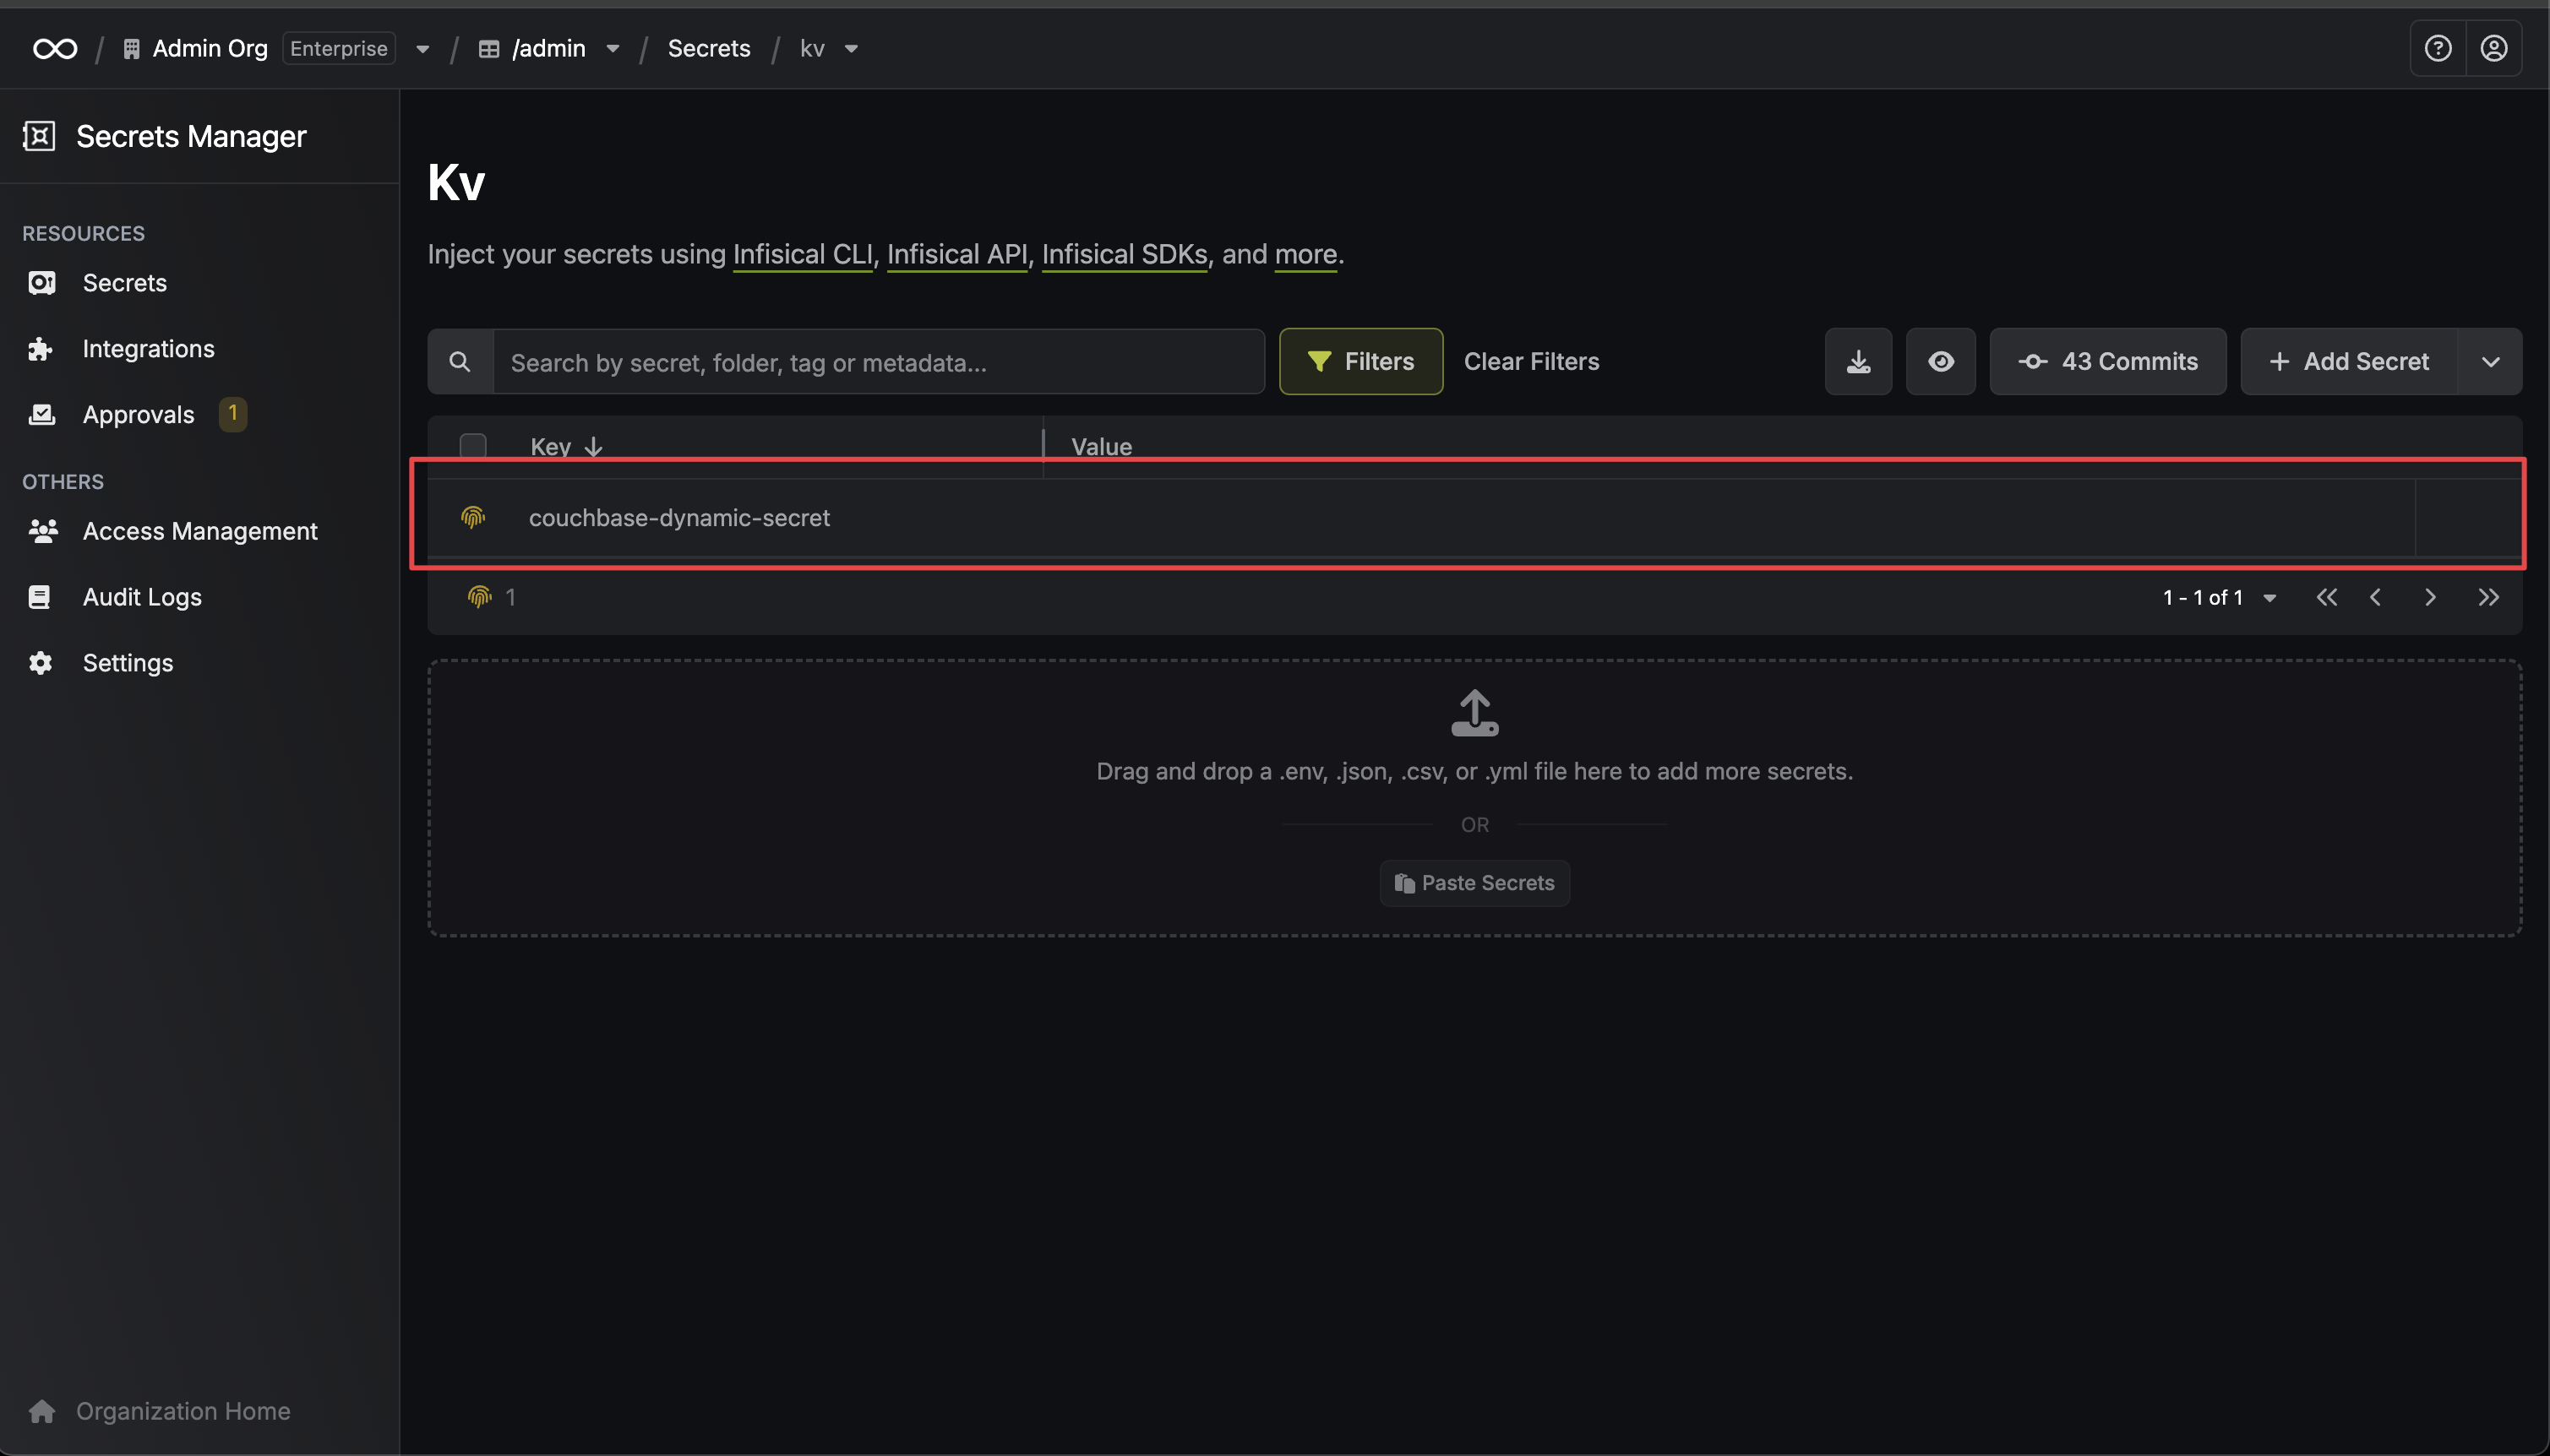This screenshot has height=1456, width=2550.
Task: Click the Paste Secrets button
Action: 1474,883
